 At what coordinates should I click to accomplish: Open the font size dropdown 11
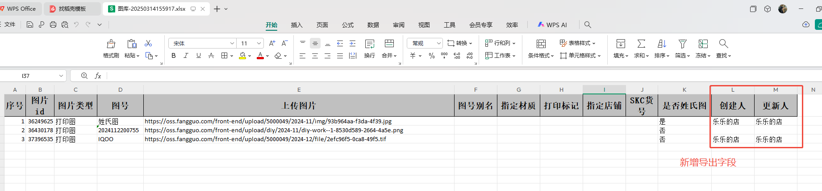click(259, 43)
